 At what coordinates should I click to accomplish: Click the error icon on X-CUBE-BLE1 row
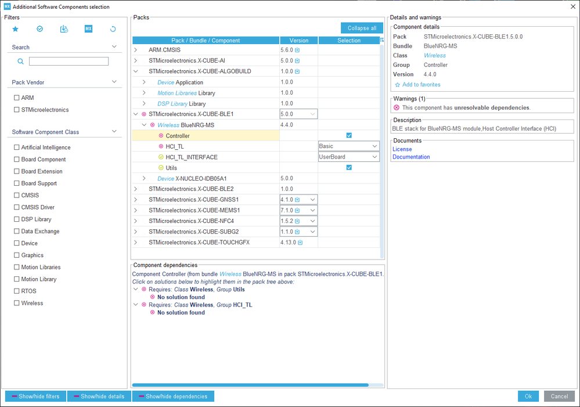coord(144,114)
